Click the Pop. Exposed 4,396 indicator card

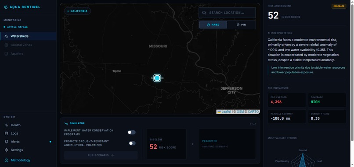pos(287,100)
